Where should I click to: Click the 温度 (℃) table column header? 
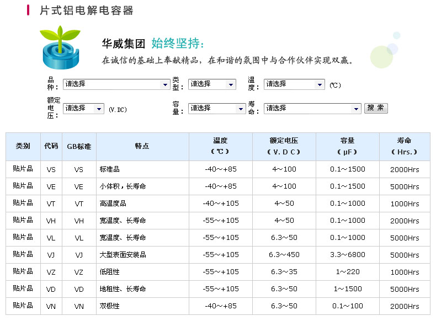(221, 147)
